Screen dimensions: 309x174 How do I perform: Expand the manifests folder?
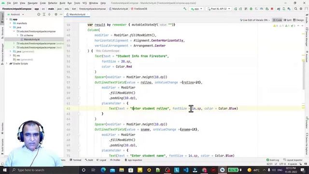(x=11, y=23)
